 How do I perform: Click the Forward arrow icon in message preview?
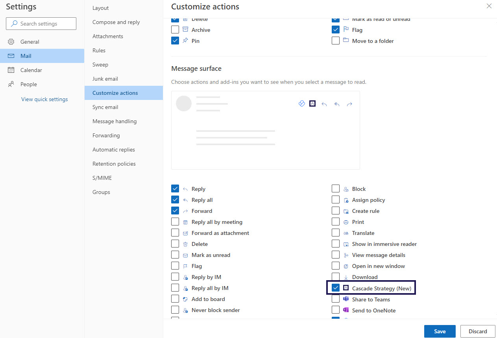(x=349, y=103)
